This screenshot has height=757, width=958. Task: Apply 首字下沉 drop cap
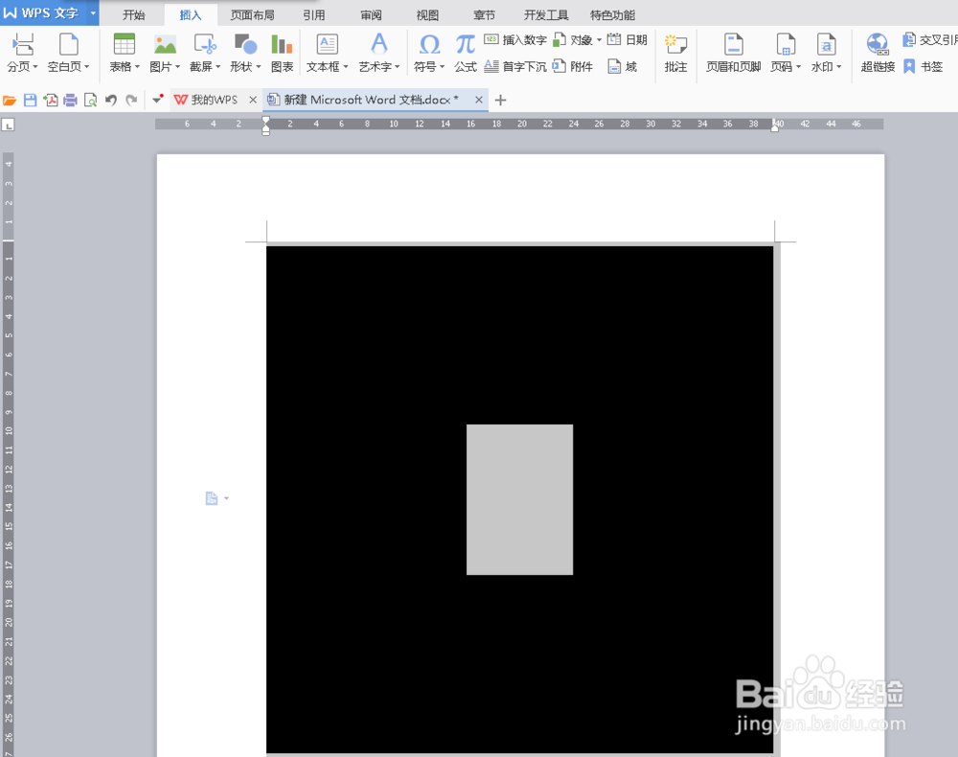[x=515, y=66]
